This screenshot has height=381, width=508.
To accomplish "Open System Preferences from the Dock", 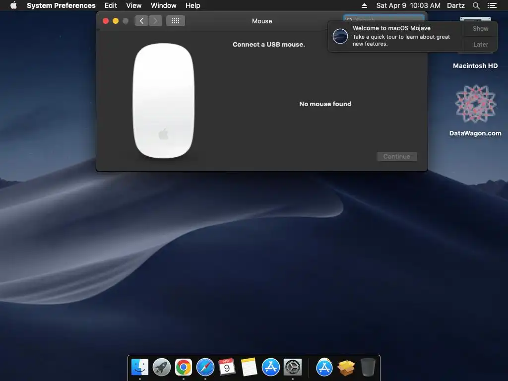I will click(x=293, y=368).
